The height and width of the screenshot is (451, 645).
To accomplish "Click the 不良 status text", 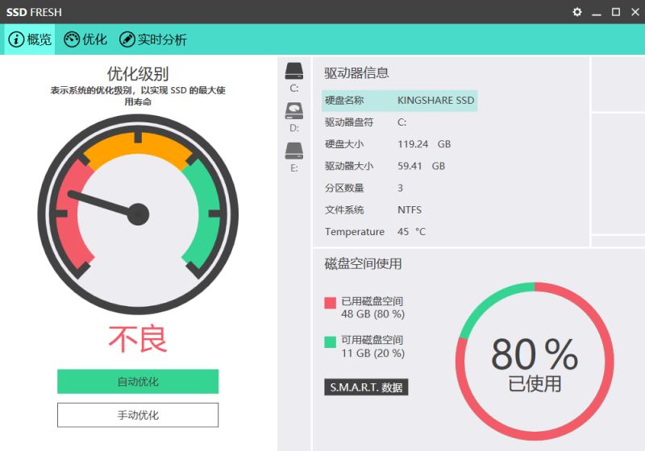I will [x=138, y=339].
